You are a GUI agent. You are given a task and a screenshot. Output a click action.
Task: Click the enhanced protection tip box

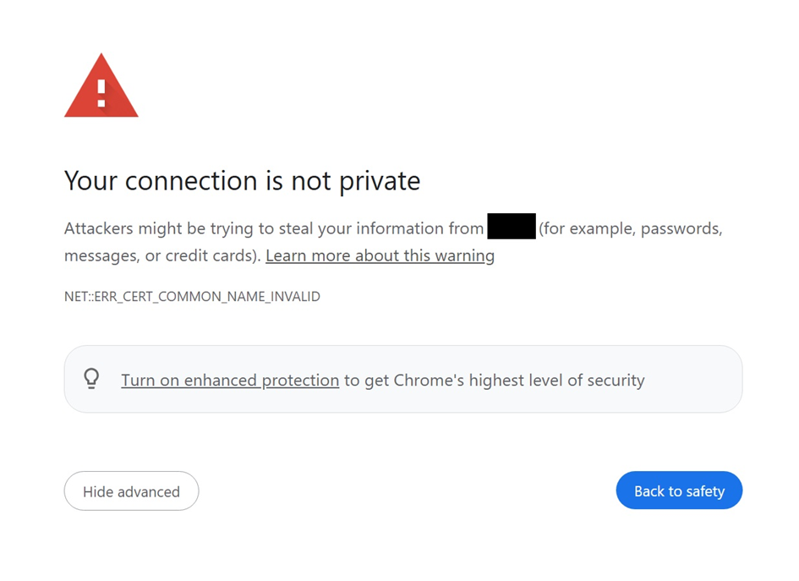click(x=403, y=379)
